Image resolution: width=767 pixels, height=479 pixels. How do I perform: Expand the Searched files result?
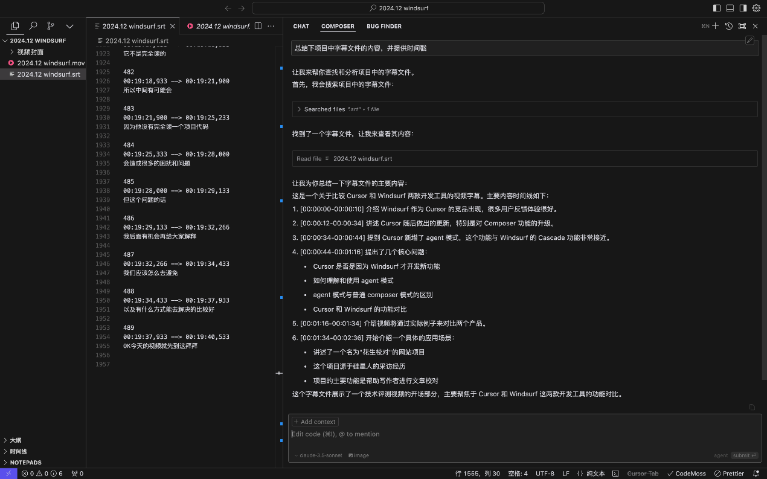tap(299, 109)
